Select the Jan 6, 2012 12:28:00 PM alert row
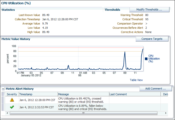This screenshot has height=120, width=175. tap(37, 100)
